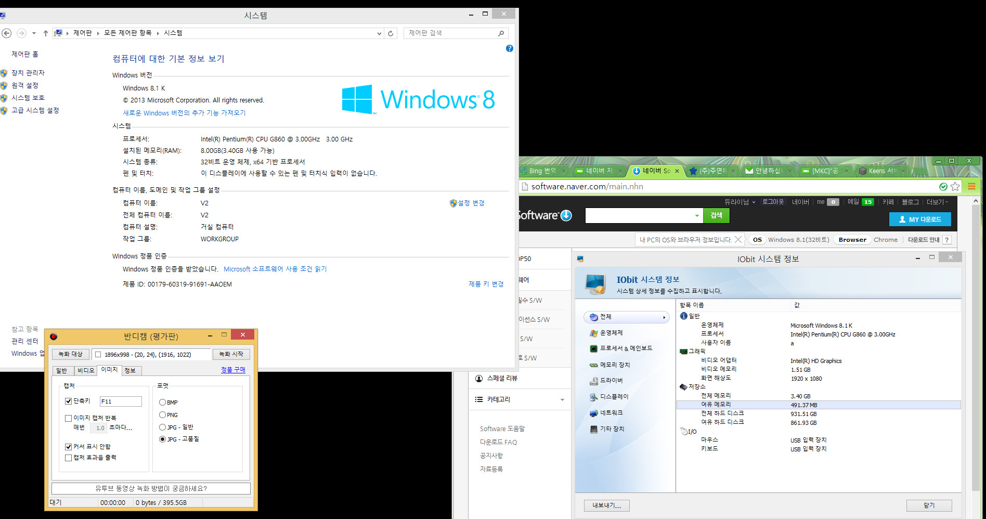Switch to the 정보 tab in Bandicam
Image resolution: width=986 pixels, height=519 pixels.
[x=130, y=370]
